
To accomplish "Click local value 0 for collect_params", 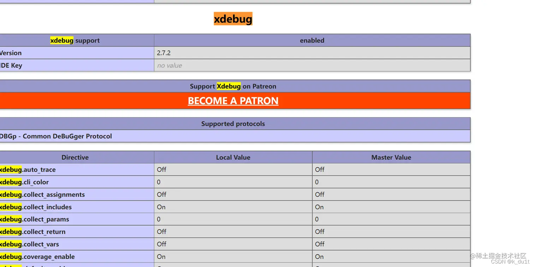I will 233,219.
